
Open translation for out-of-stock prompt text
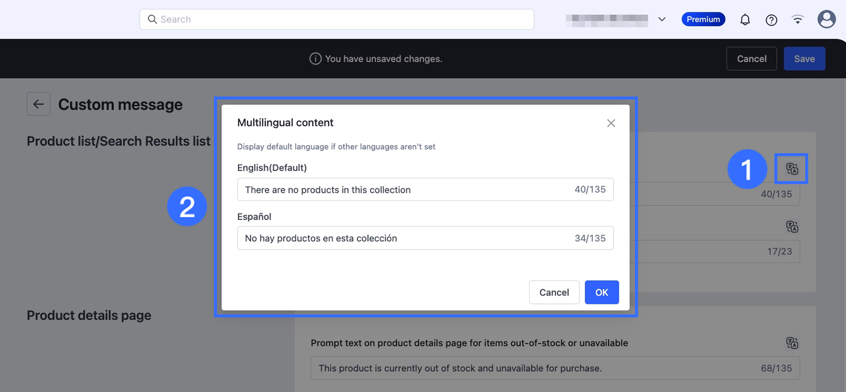coord(792,343)
